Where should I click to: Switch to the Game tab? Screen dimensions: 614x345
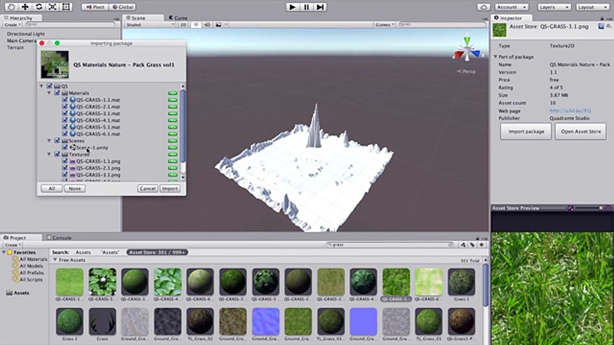point(177,18)
